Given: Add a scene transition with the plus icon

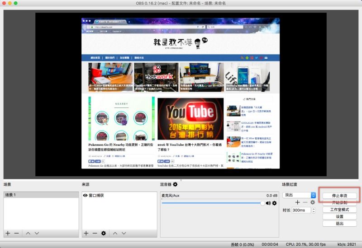Looking at the screenshot, I should [x=297, y=202].
